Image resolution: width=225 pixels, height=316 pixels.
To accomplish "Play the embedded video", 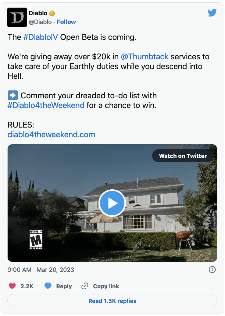I will (x=112, y=203).
